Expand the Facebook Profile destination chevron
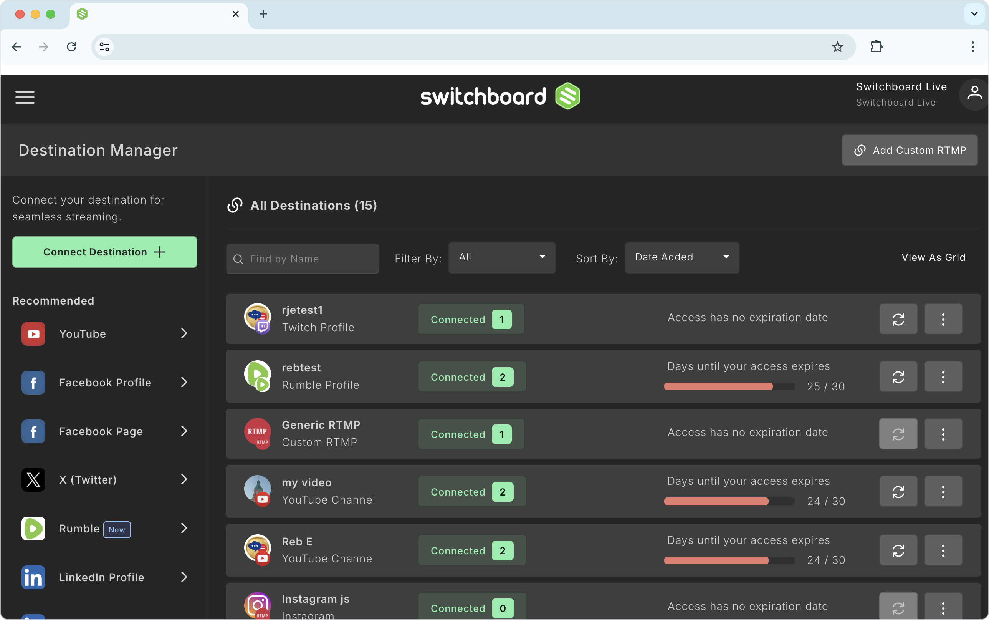 (x=184, y=382)
